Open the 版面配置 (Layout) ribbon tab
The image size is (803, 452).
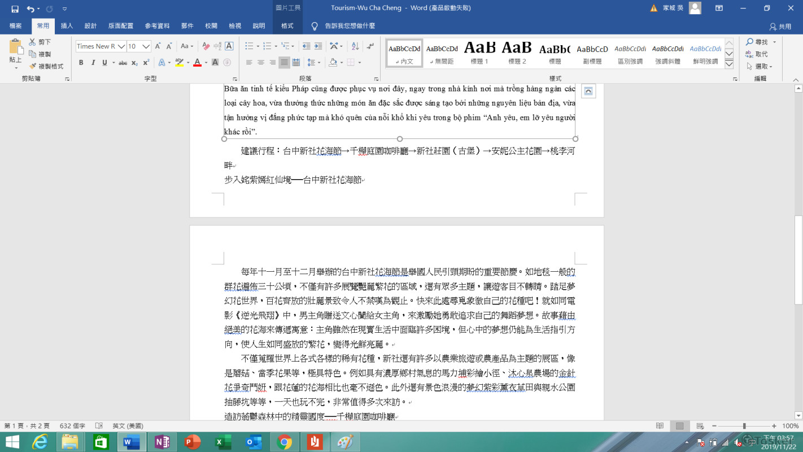(121, 26)
